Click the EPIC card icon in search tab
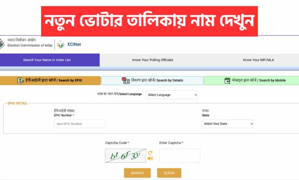This screenshot has width=299, height=180. (20, 80)
